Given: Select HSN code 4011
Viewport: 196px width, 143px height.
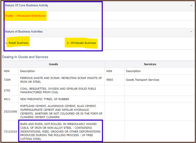Looking at the screenshot, I should click(7, 99).
